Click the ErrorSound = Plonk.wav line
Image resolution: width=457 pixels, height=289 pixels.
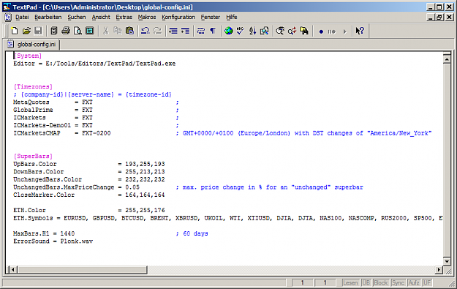point(53,241)
